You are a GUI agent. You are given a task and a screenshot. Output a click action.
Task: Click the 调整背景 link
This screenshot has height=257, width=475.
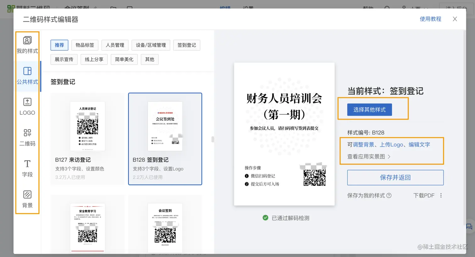coord(363,145)
